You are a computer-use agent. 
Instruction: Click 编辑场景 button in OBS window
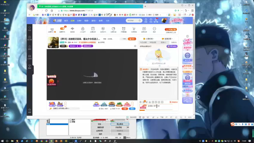click(100, 127)
